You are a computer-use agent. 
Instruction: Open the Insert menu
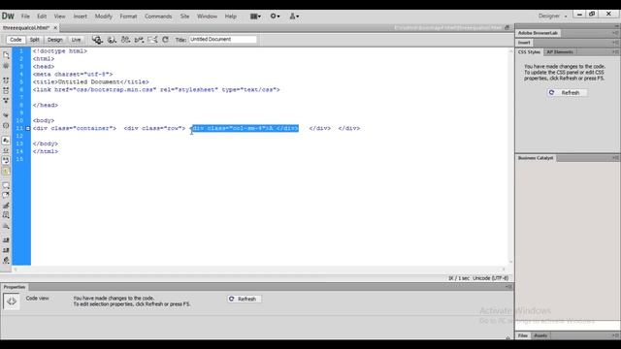80,16
